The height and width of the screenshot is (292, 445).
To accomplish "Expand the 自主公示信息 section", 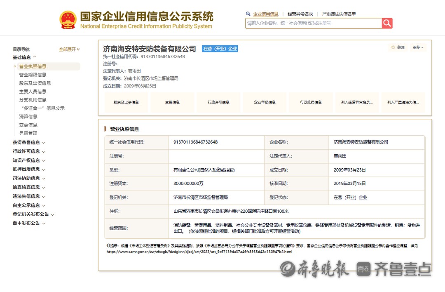I will [x=29, y=205].
